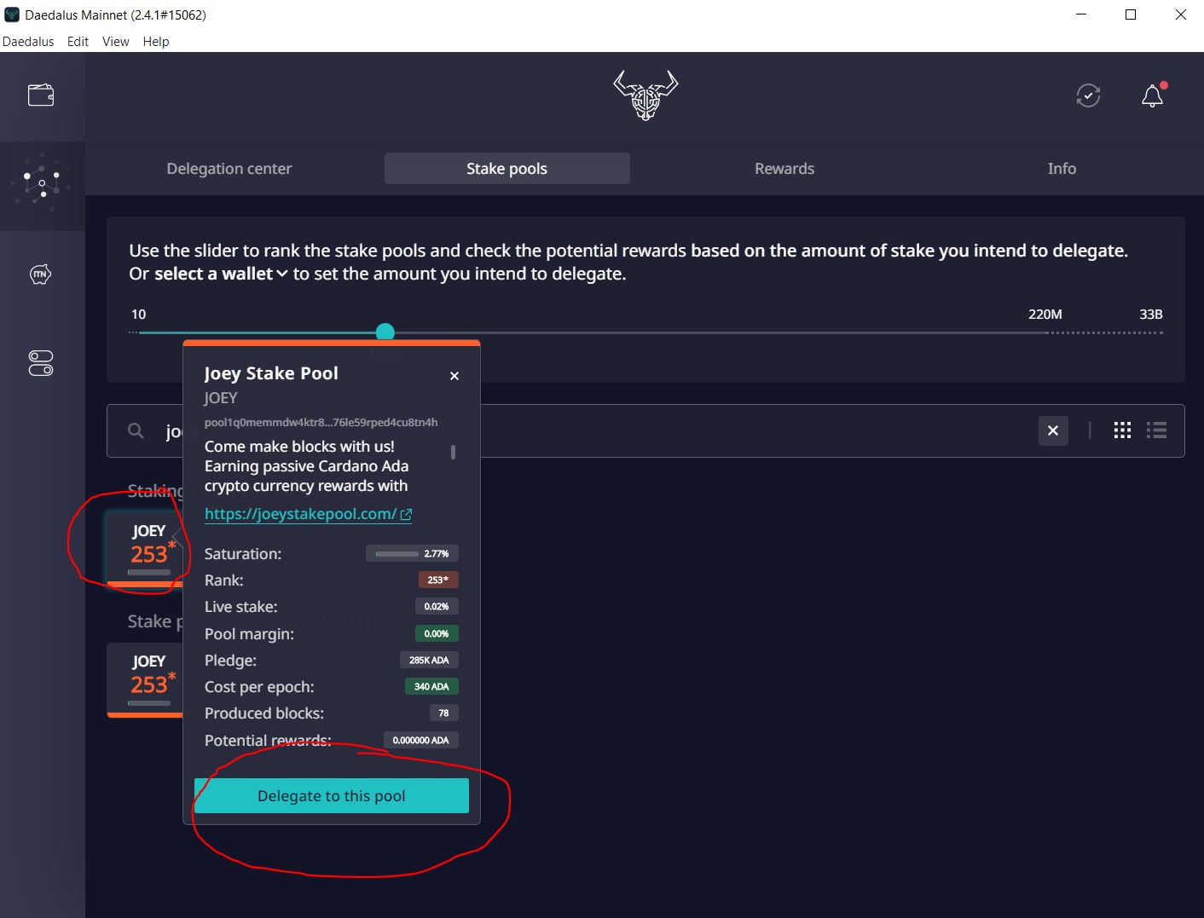This screenshot has width=1204, height=918.
Task: Click the Joey Stake Pool title
Action: tap(271, 373)
